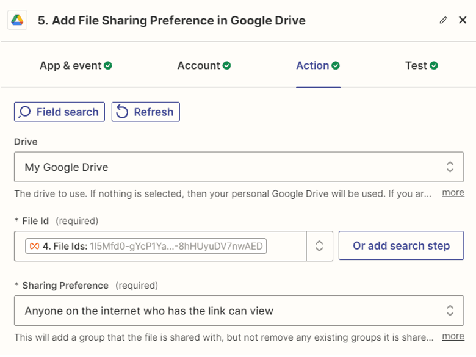Expand Sharing Preference description more link

coord(453,336)
